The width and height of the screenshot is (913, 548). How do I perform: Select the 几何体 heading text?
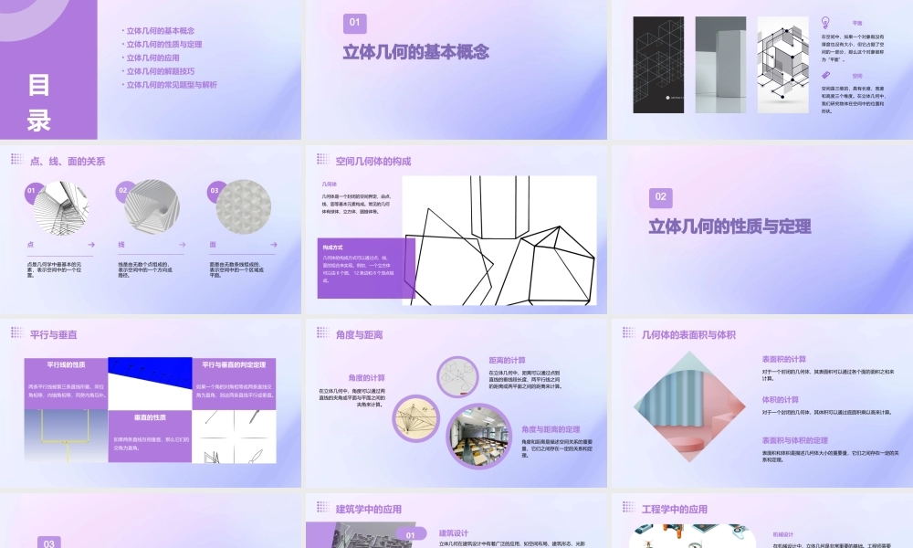330,184
